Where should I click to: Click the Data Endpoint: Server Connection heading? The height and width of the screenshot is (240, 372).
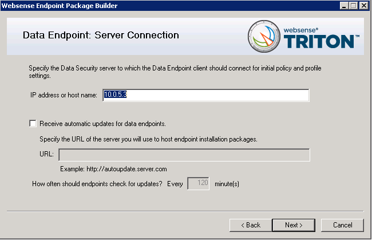101,35
